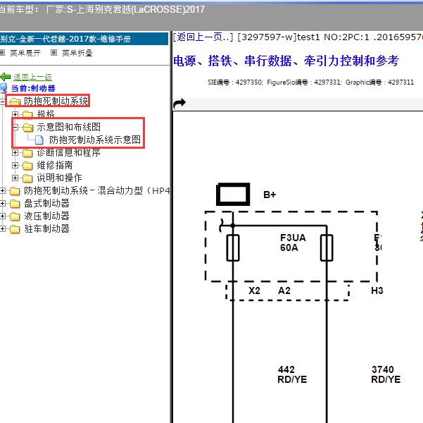The width and height of the screenshot is (423, 423).
Task: Click the 当前:制动器 label
Action: click(x=33, y=88)
